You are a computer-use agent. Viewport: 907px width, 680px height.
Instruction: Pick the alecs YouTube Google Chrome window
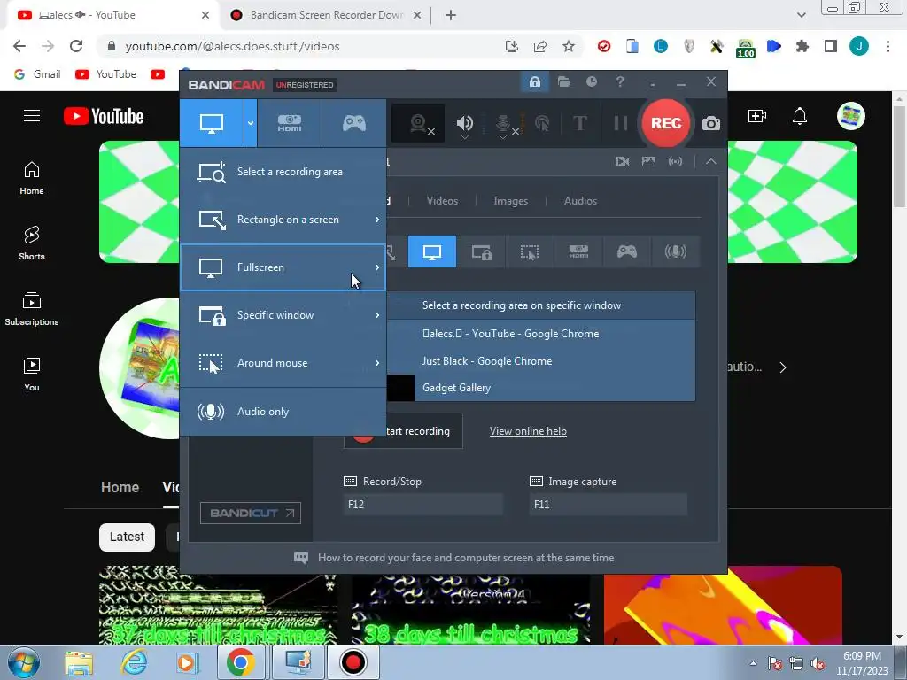coord(541,334)
